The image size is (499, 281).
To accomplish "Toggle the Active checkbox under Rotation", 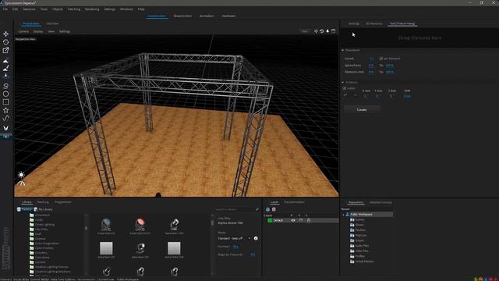I will 345,88.
